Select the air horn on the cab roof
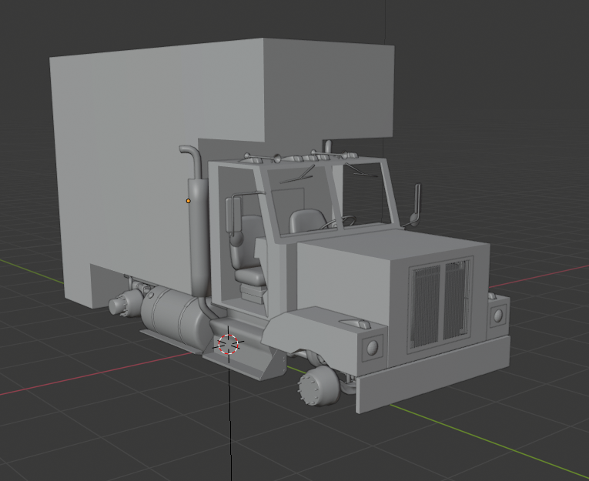The height and width of the screenshot is (481, 589). click(263, 157)
